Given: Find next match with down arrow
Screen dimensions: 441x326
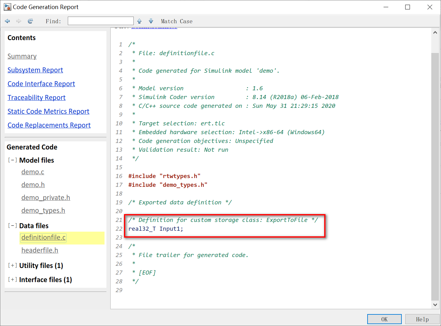Looking at the screenshot, I should (151, 21).
